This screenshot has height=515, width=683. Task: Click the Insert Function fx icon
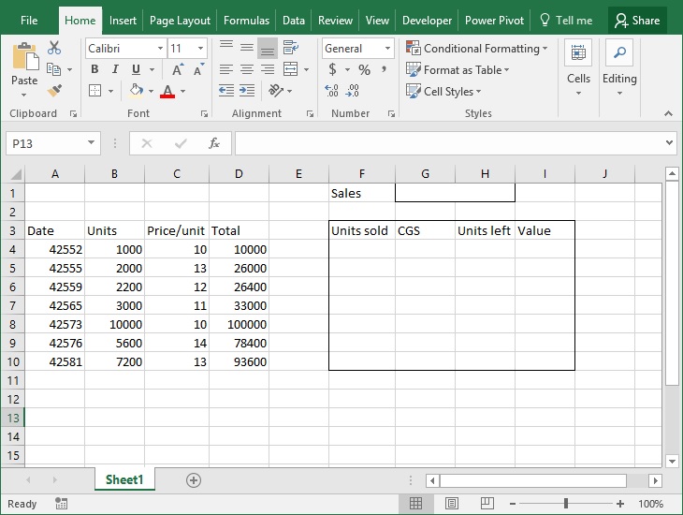click(213, 143)
